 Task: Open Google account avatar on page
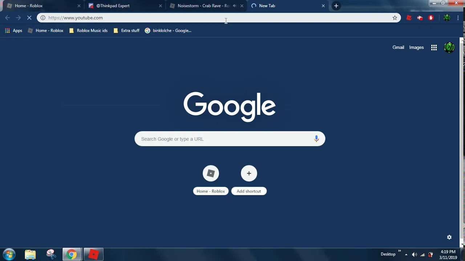[x=449, y=47]
